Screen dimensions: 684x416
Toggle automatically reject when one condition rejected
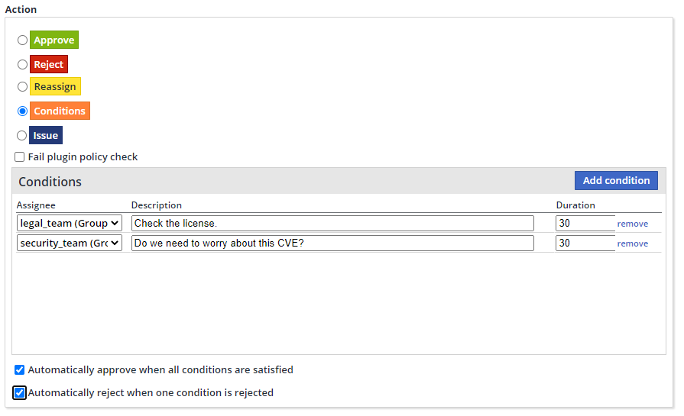[x=20, y=393]
